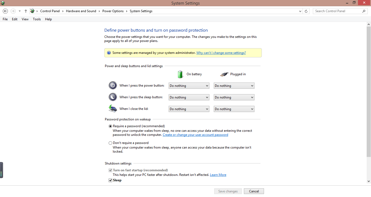Select Don't require a password option

click(x=111, y=143)
